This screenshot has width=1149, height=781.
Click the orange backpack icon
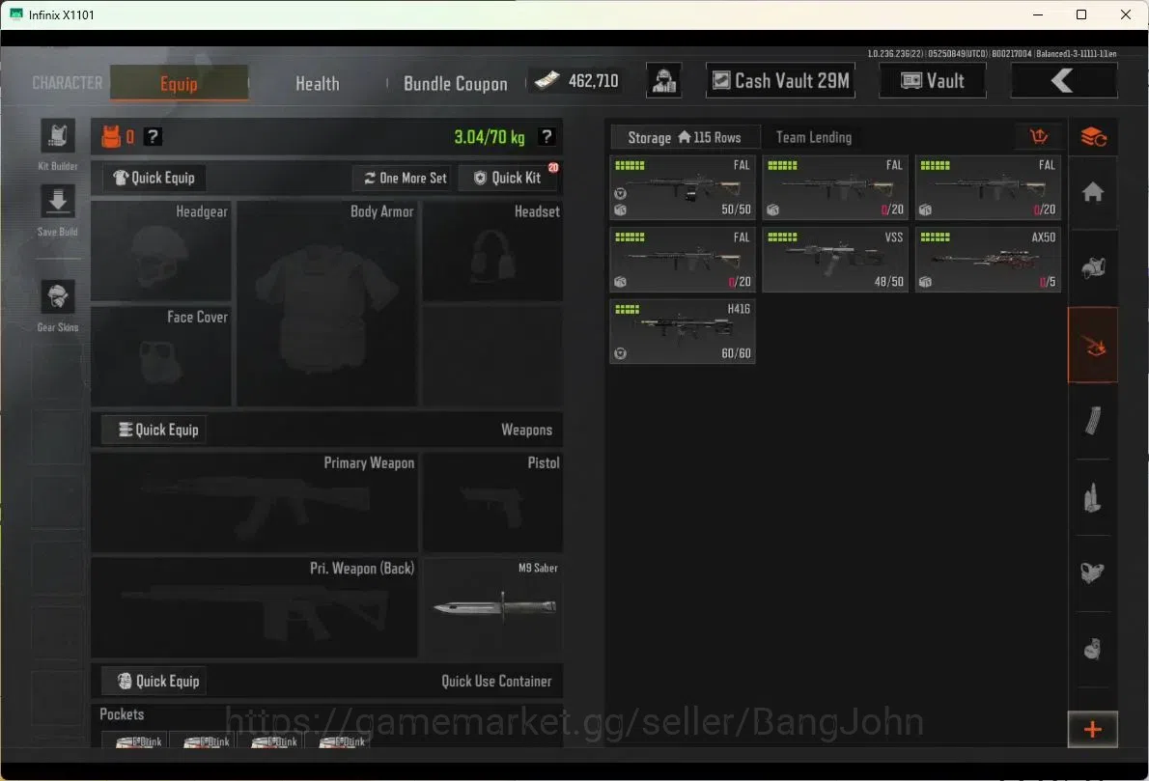111,136
